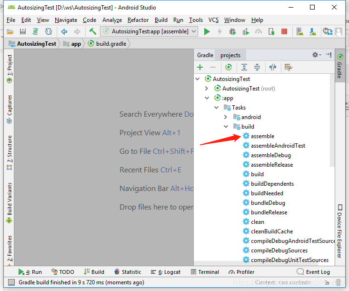
Task: Open the Device File Explorer tab
Action: (339, 231)
